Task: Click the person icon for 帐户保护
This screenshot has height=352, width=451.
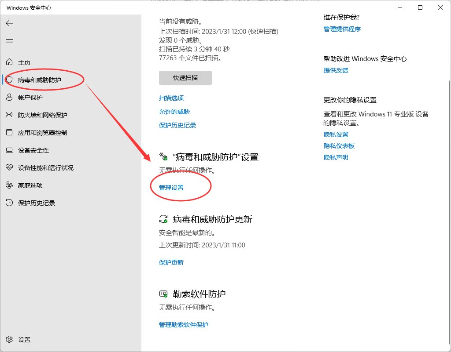Action: point(9,97)
